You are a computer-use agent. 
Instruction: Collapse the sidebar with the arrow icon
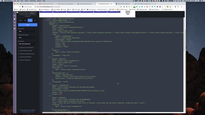point(14,13)
